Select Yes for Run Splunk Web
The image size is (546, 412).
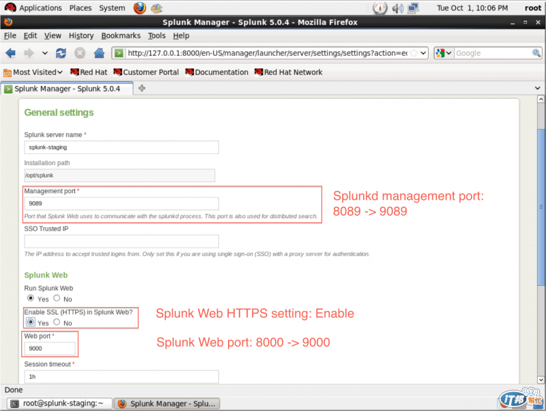(31, 298)
